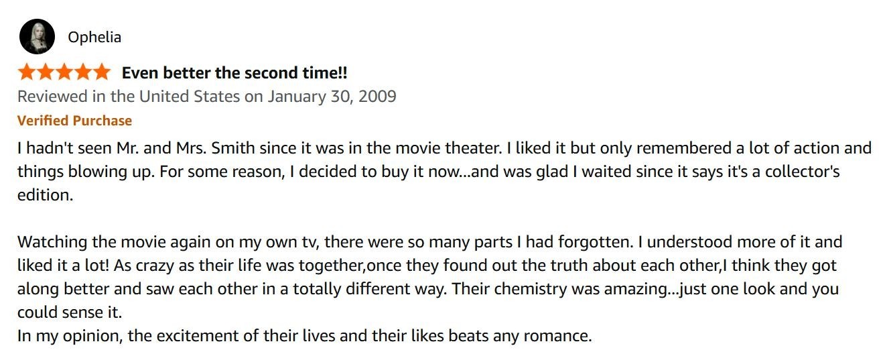Click the third orange rating star
This screenshot has width=881, height=350.
coord(64,72)
